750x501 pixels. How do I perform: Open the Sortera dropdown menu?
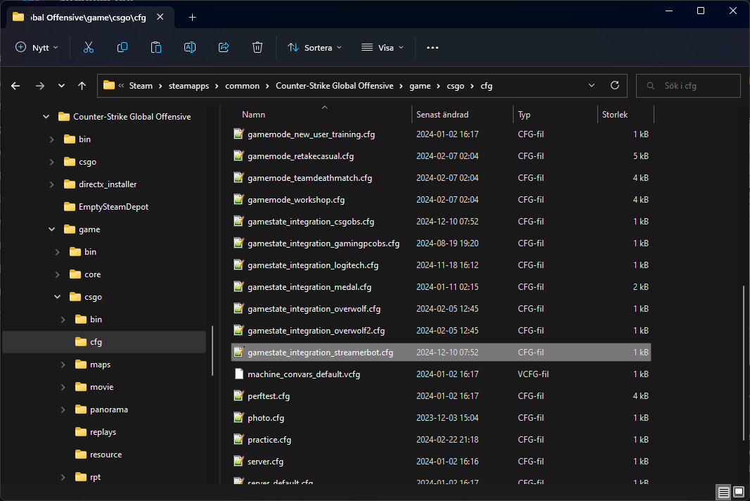[x=314, y=47]
